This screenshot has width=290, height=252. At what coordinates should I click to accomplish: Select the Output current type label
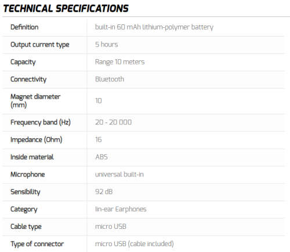[40, 45]
